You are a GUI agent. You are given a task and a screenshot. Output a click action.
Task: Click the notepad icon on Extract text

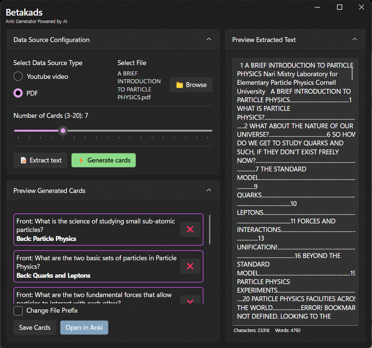(x=24, y=160)
